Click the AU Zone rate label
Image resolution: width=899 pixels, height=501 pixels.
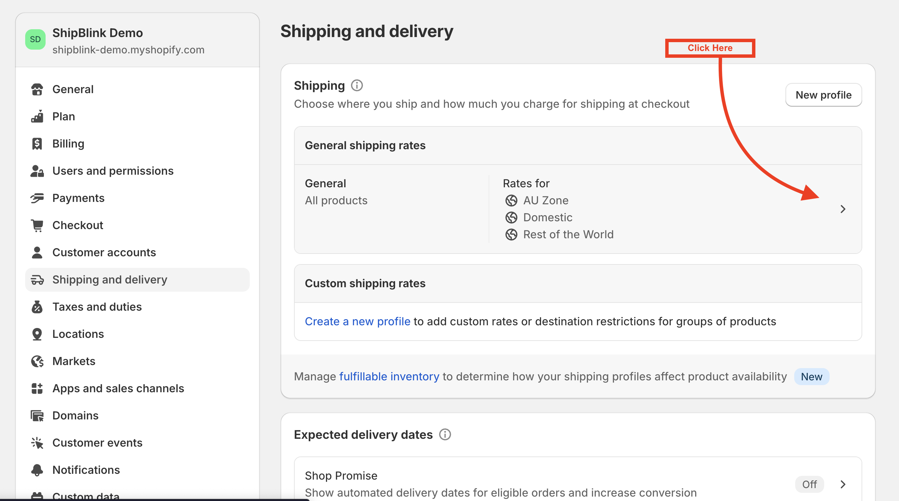tap(546, 201)
